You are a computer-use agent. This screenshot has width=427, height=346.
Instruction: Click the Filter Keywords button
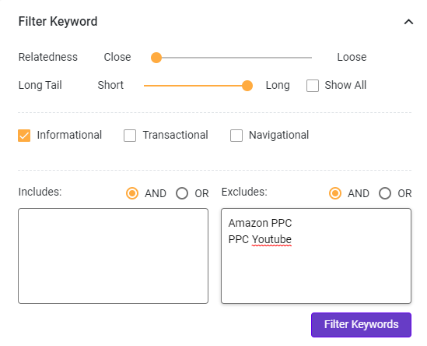click(361, 325)
